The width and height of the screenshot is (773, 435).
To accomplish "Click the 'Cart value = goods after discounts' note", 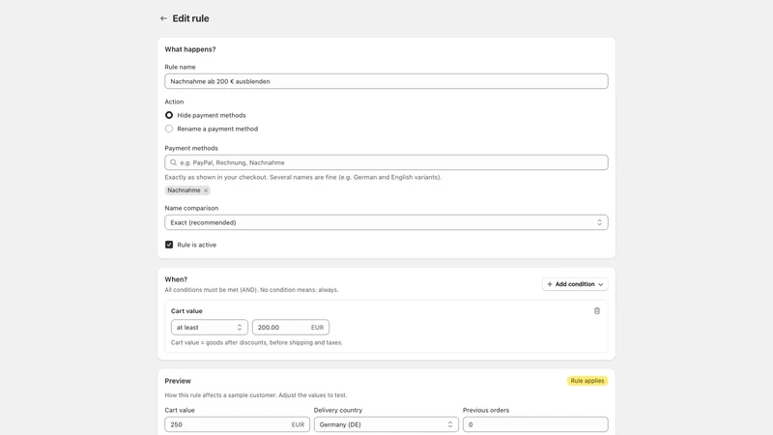I will (x=257, y=343).
